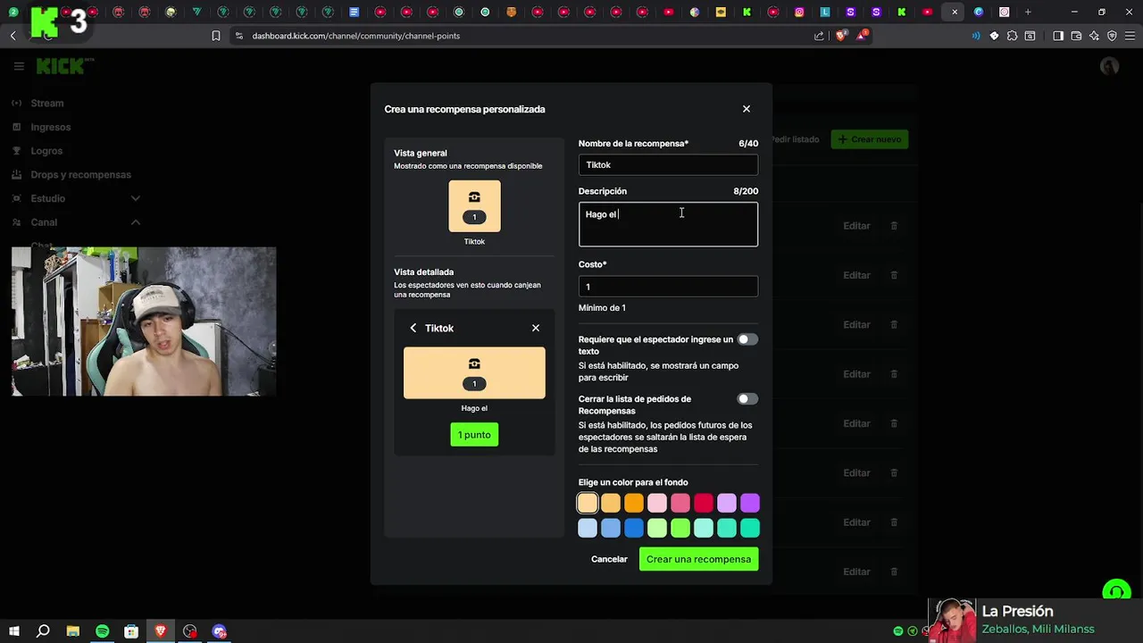Open Stream in the sidebar

[x=47, y=103]
